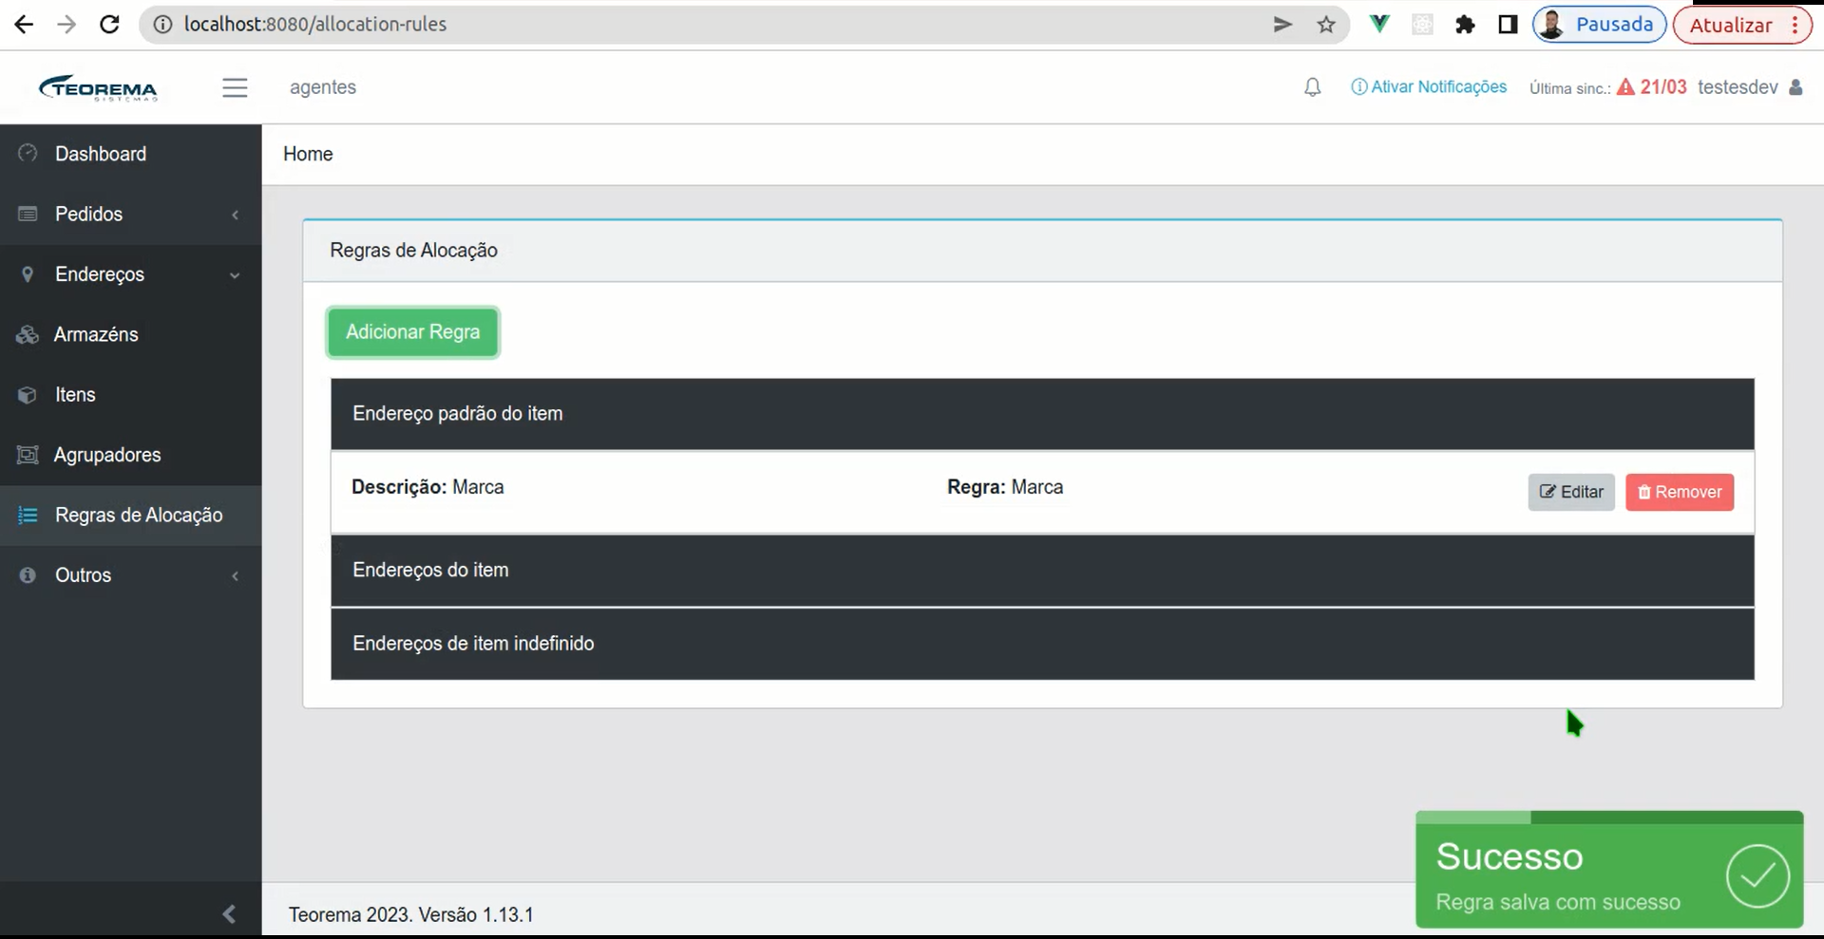This screenshot has height=939, width=1824.
Task: Expand Endereços de item indefinido section
Action: click(1042, 644)
